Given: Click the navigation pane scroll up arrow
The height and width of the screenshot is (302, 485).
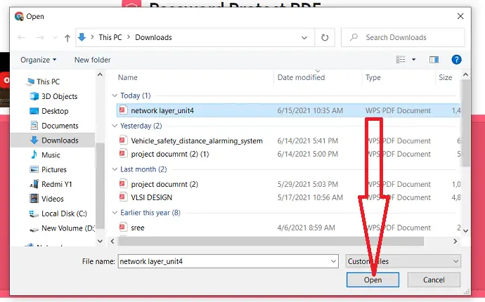Looking at the screenshot, I should 100,75.
